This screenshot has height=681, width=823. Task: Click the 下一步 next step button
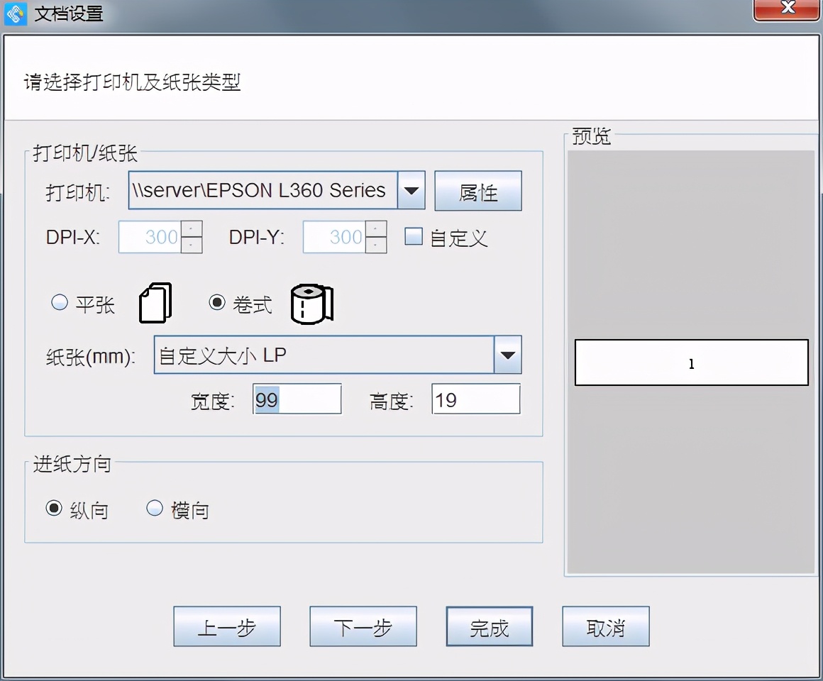pos(363,626)
